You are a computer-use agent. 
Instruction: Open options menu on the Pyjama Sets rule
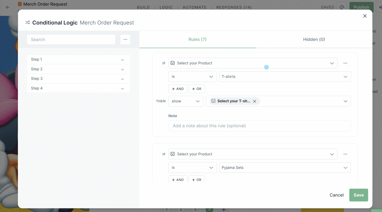tap(345, 154)
